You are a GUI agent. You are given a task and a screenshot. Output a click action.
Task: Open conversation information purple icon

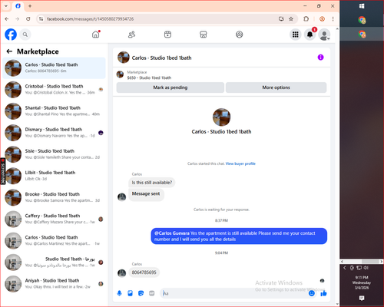(320, 58)
